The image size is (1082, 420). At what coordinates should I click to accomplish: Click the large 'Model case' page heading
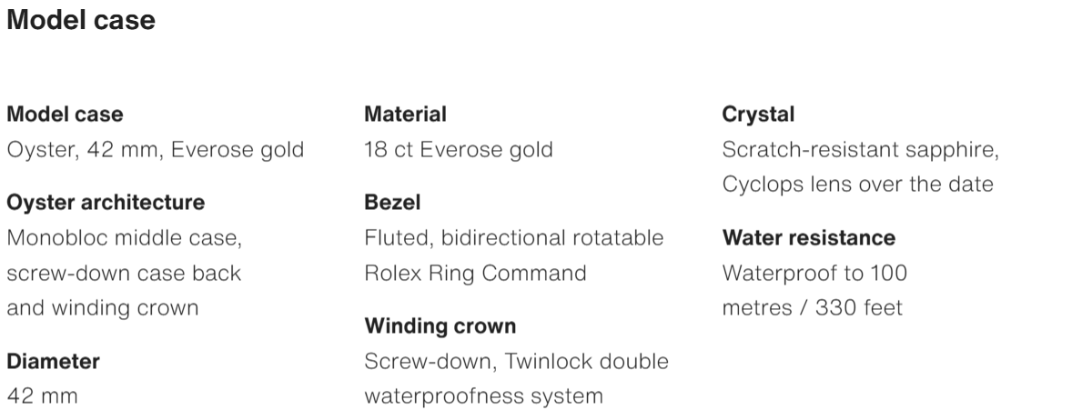(x=81, y=20)
